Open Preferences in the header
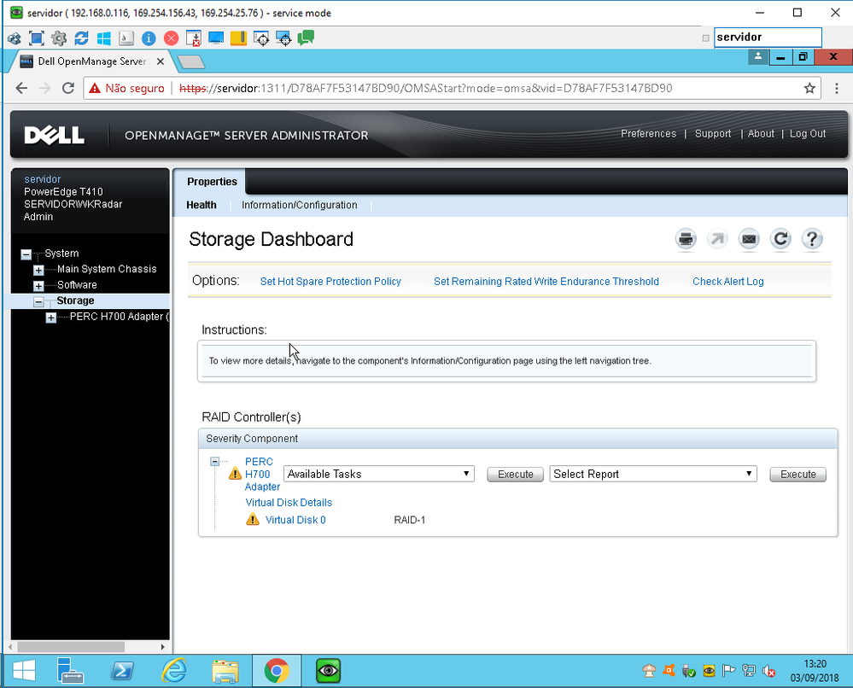The height and width of the screenshot is (688, 853). [648, 134]
